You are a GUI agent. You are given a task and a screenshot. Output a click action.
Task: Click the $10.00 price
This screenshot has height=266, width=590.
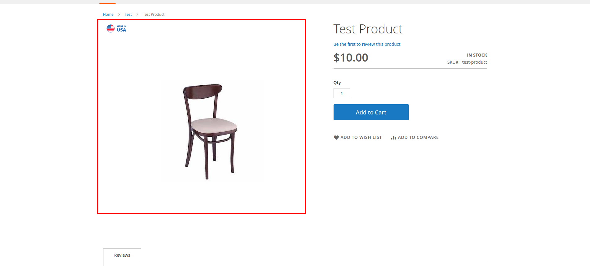pos(351,58)
